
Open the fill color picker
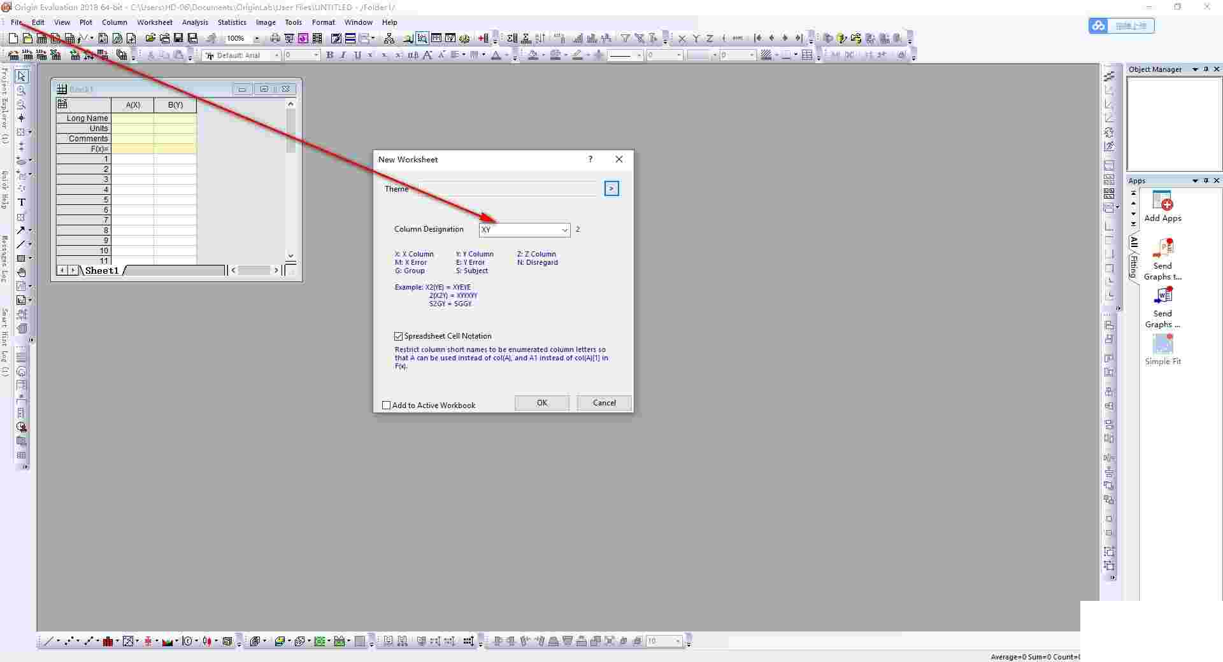(533, 55)
